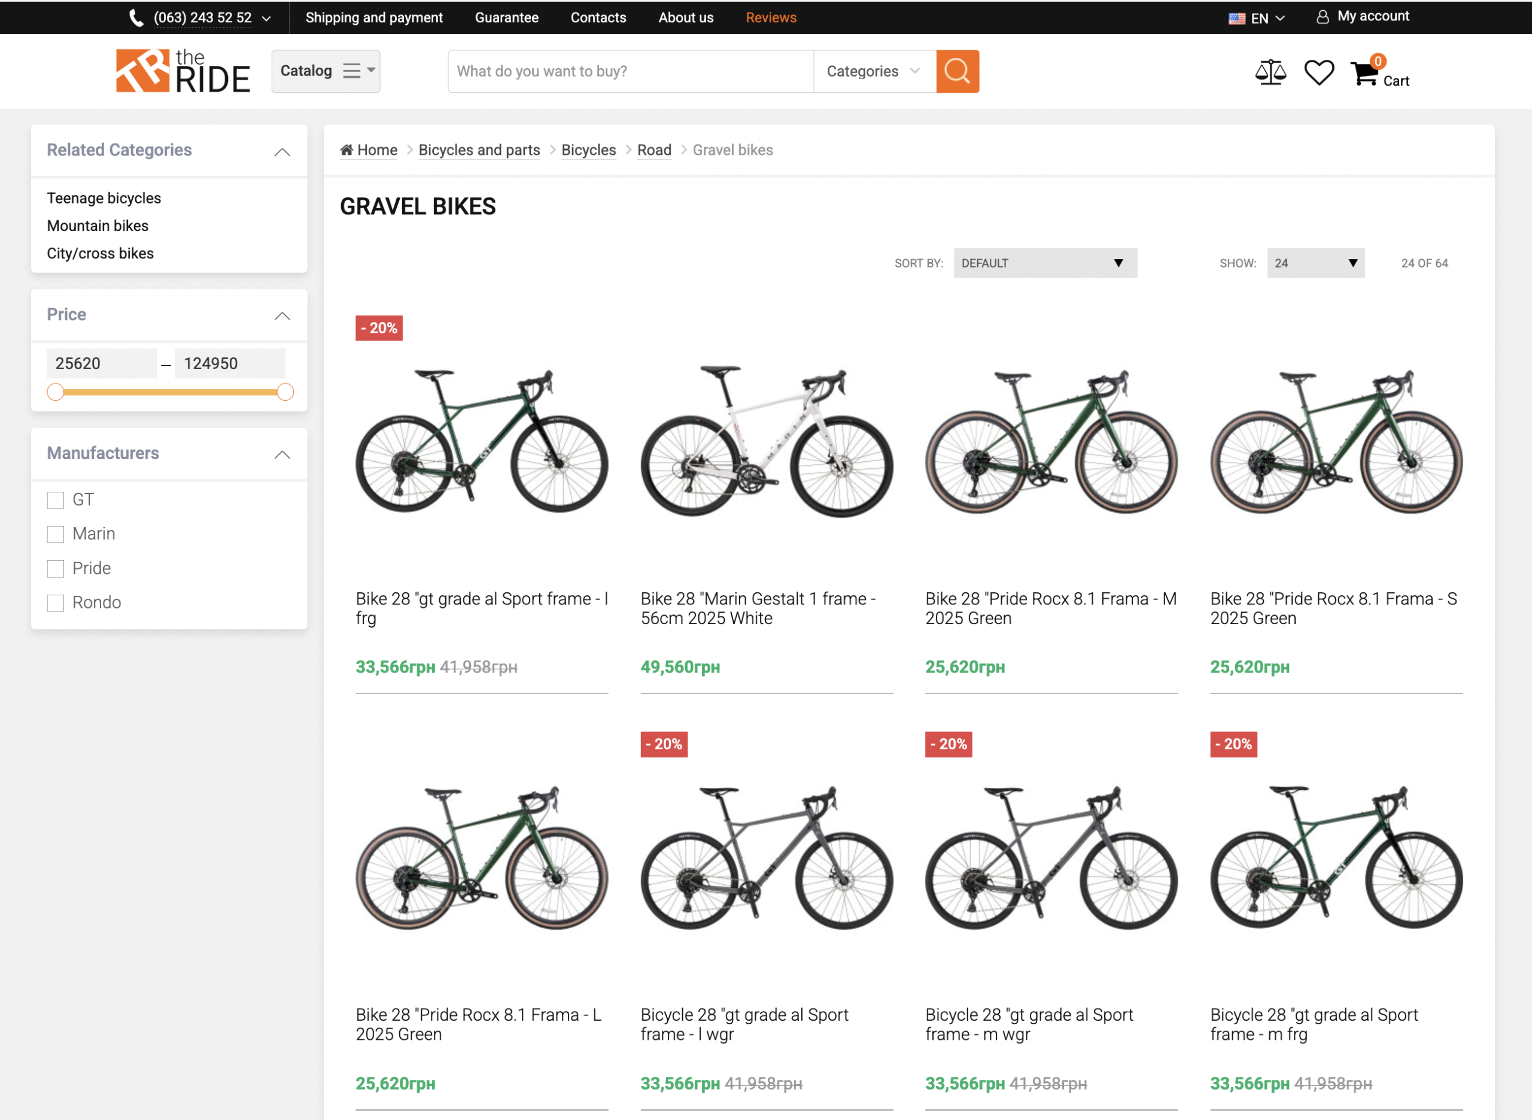Image resolution: width=1532 pixels, height=1120 pixels.
Task: Open Pride Rocx 8.1 Frama L image
Action: point(482,857)
